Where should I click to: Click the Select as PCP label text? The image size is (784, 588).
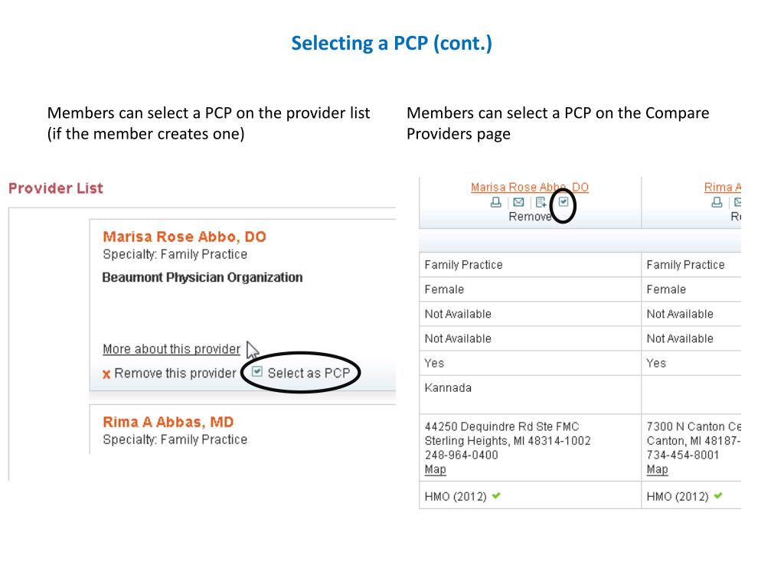tap(309, 373)
